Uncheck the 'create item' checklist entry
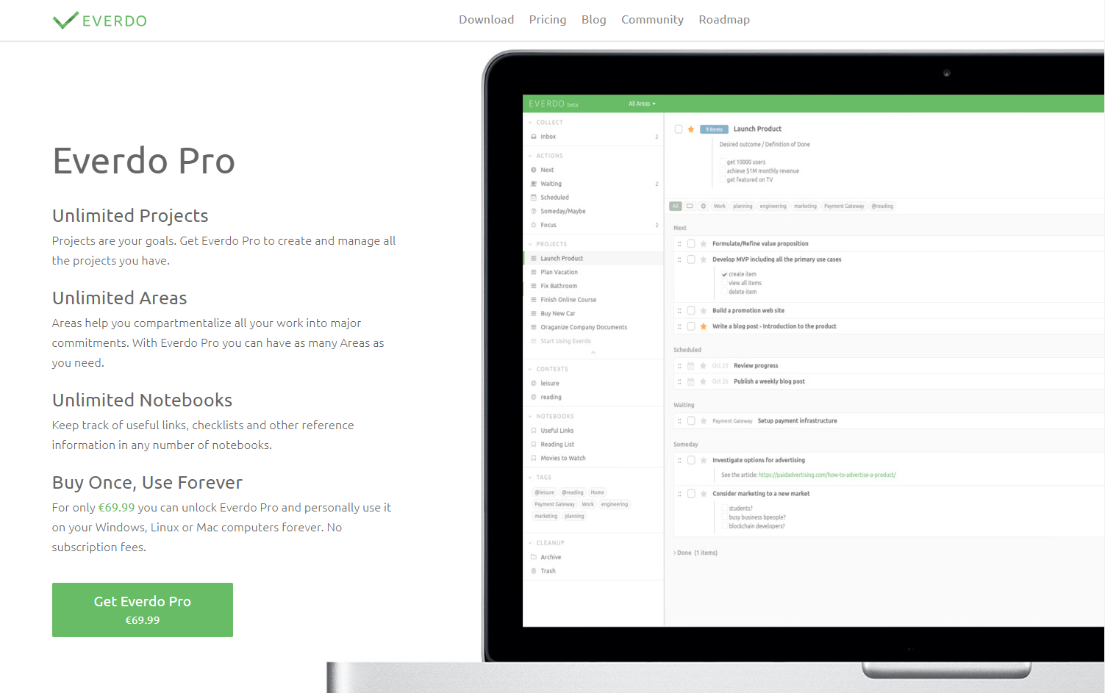 coord(724,274)
